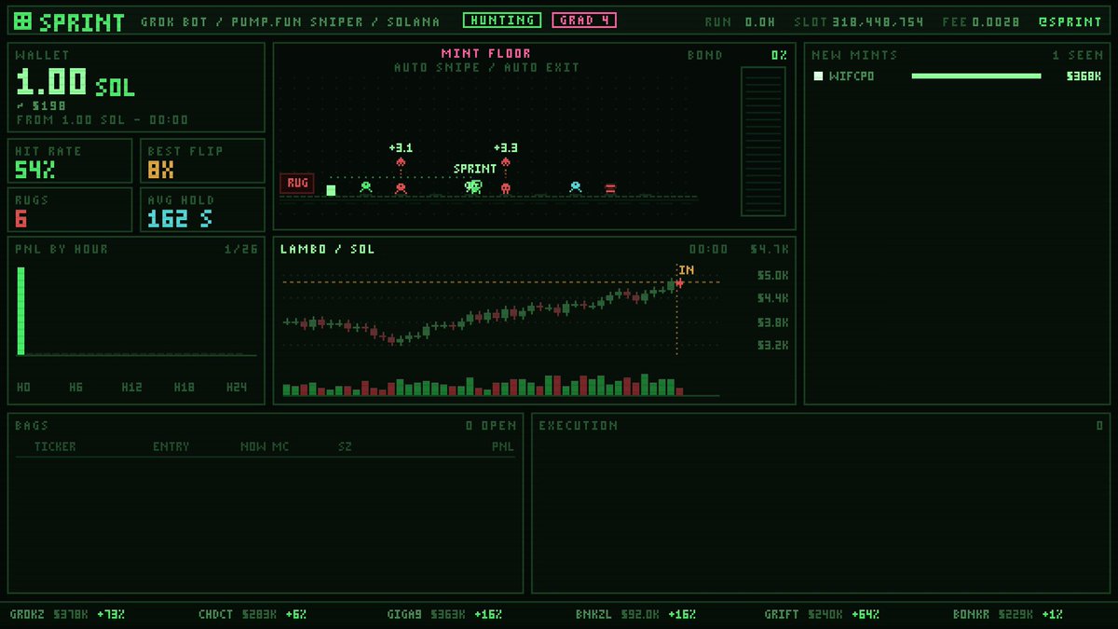The width and height of the screenshot is (1118, 629).
Task: Click the light green block on mint floor
Action: (331, 190)
